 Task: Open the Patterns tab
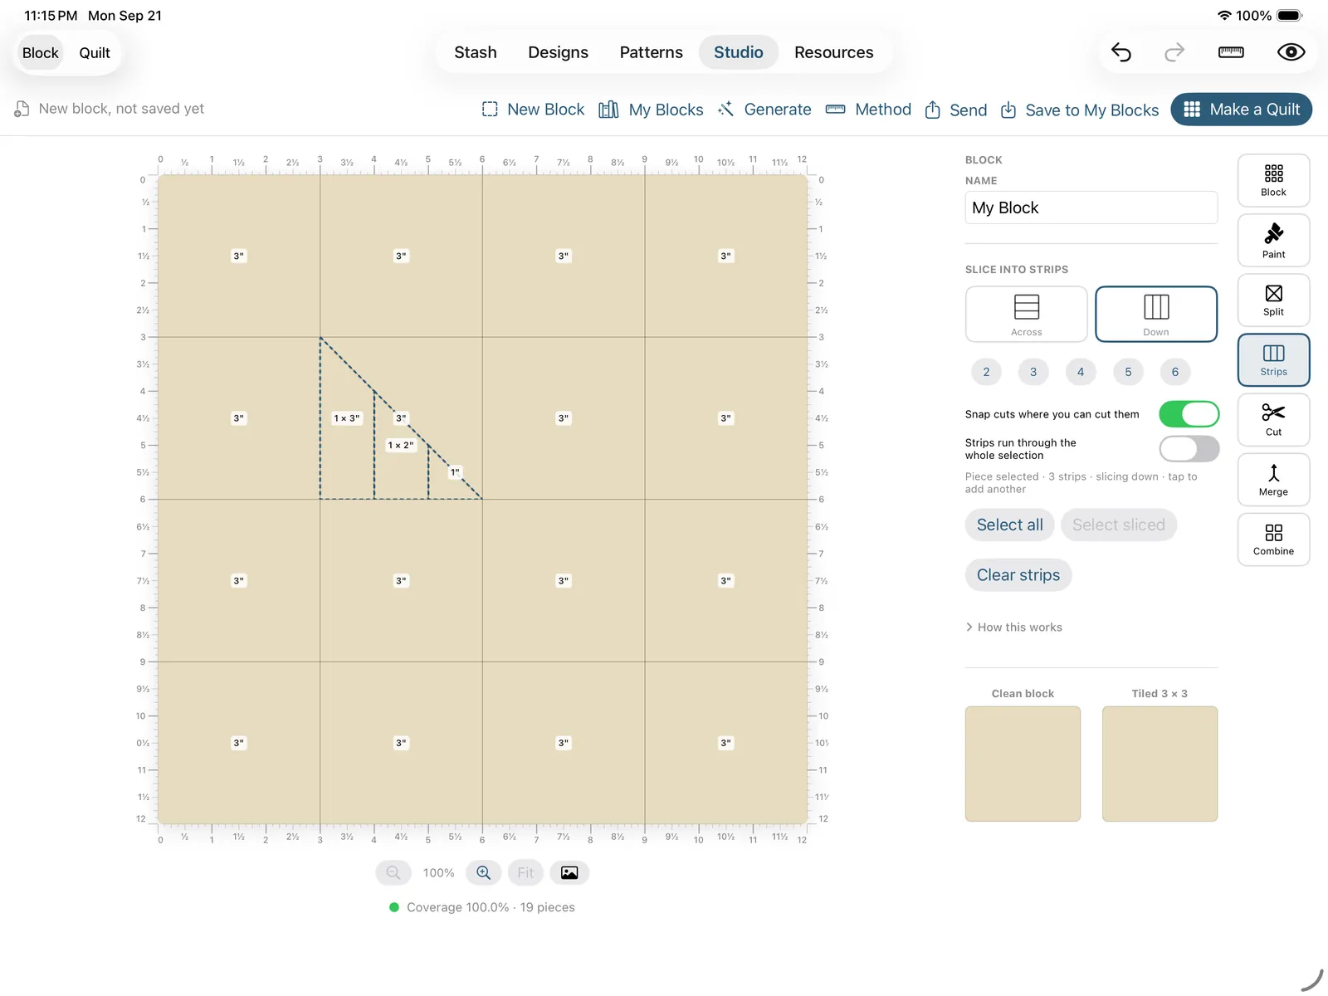651,52
